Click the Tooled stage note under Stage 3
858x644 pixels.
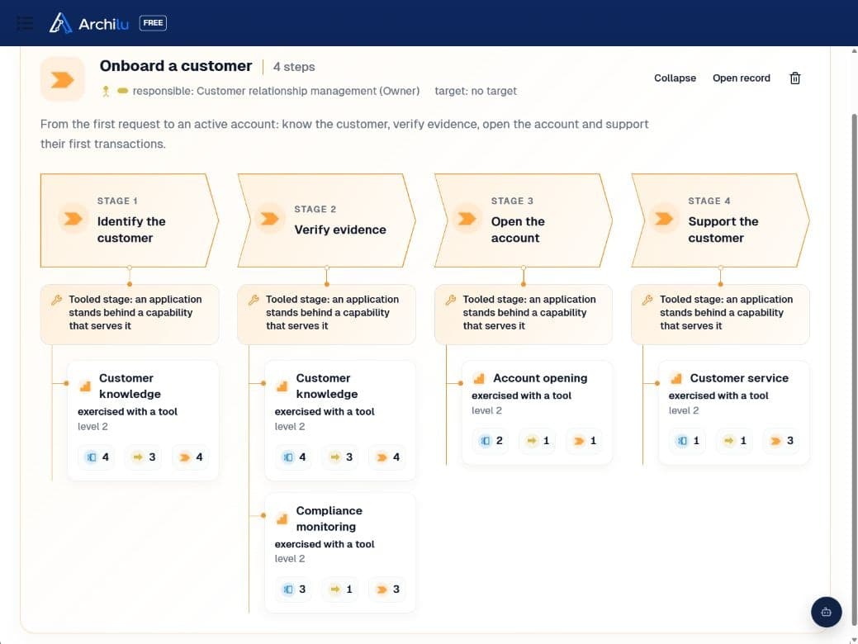coord(523,314)
